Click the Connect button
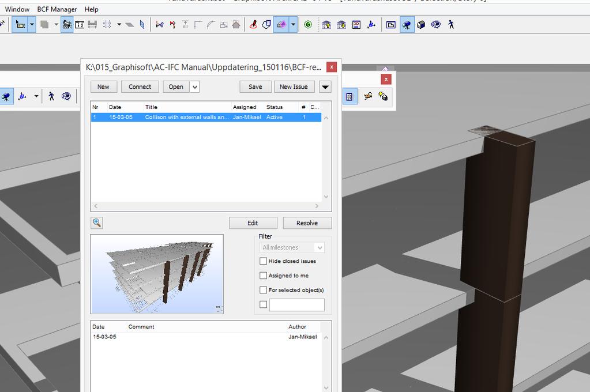This screenshot has height=392, width=590. [140, 87]
